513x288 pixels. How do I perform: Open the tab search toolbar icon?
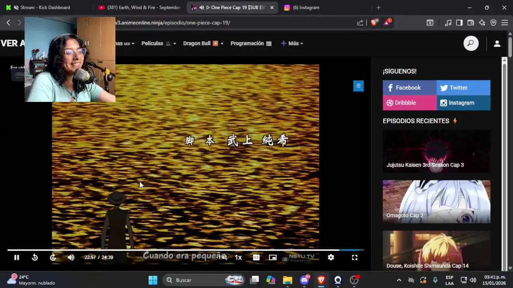coord(430,23)
